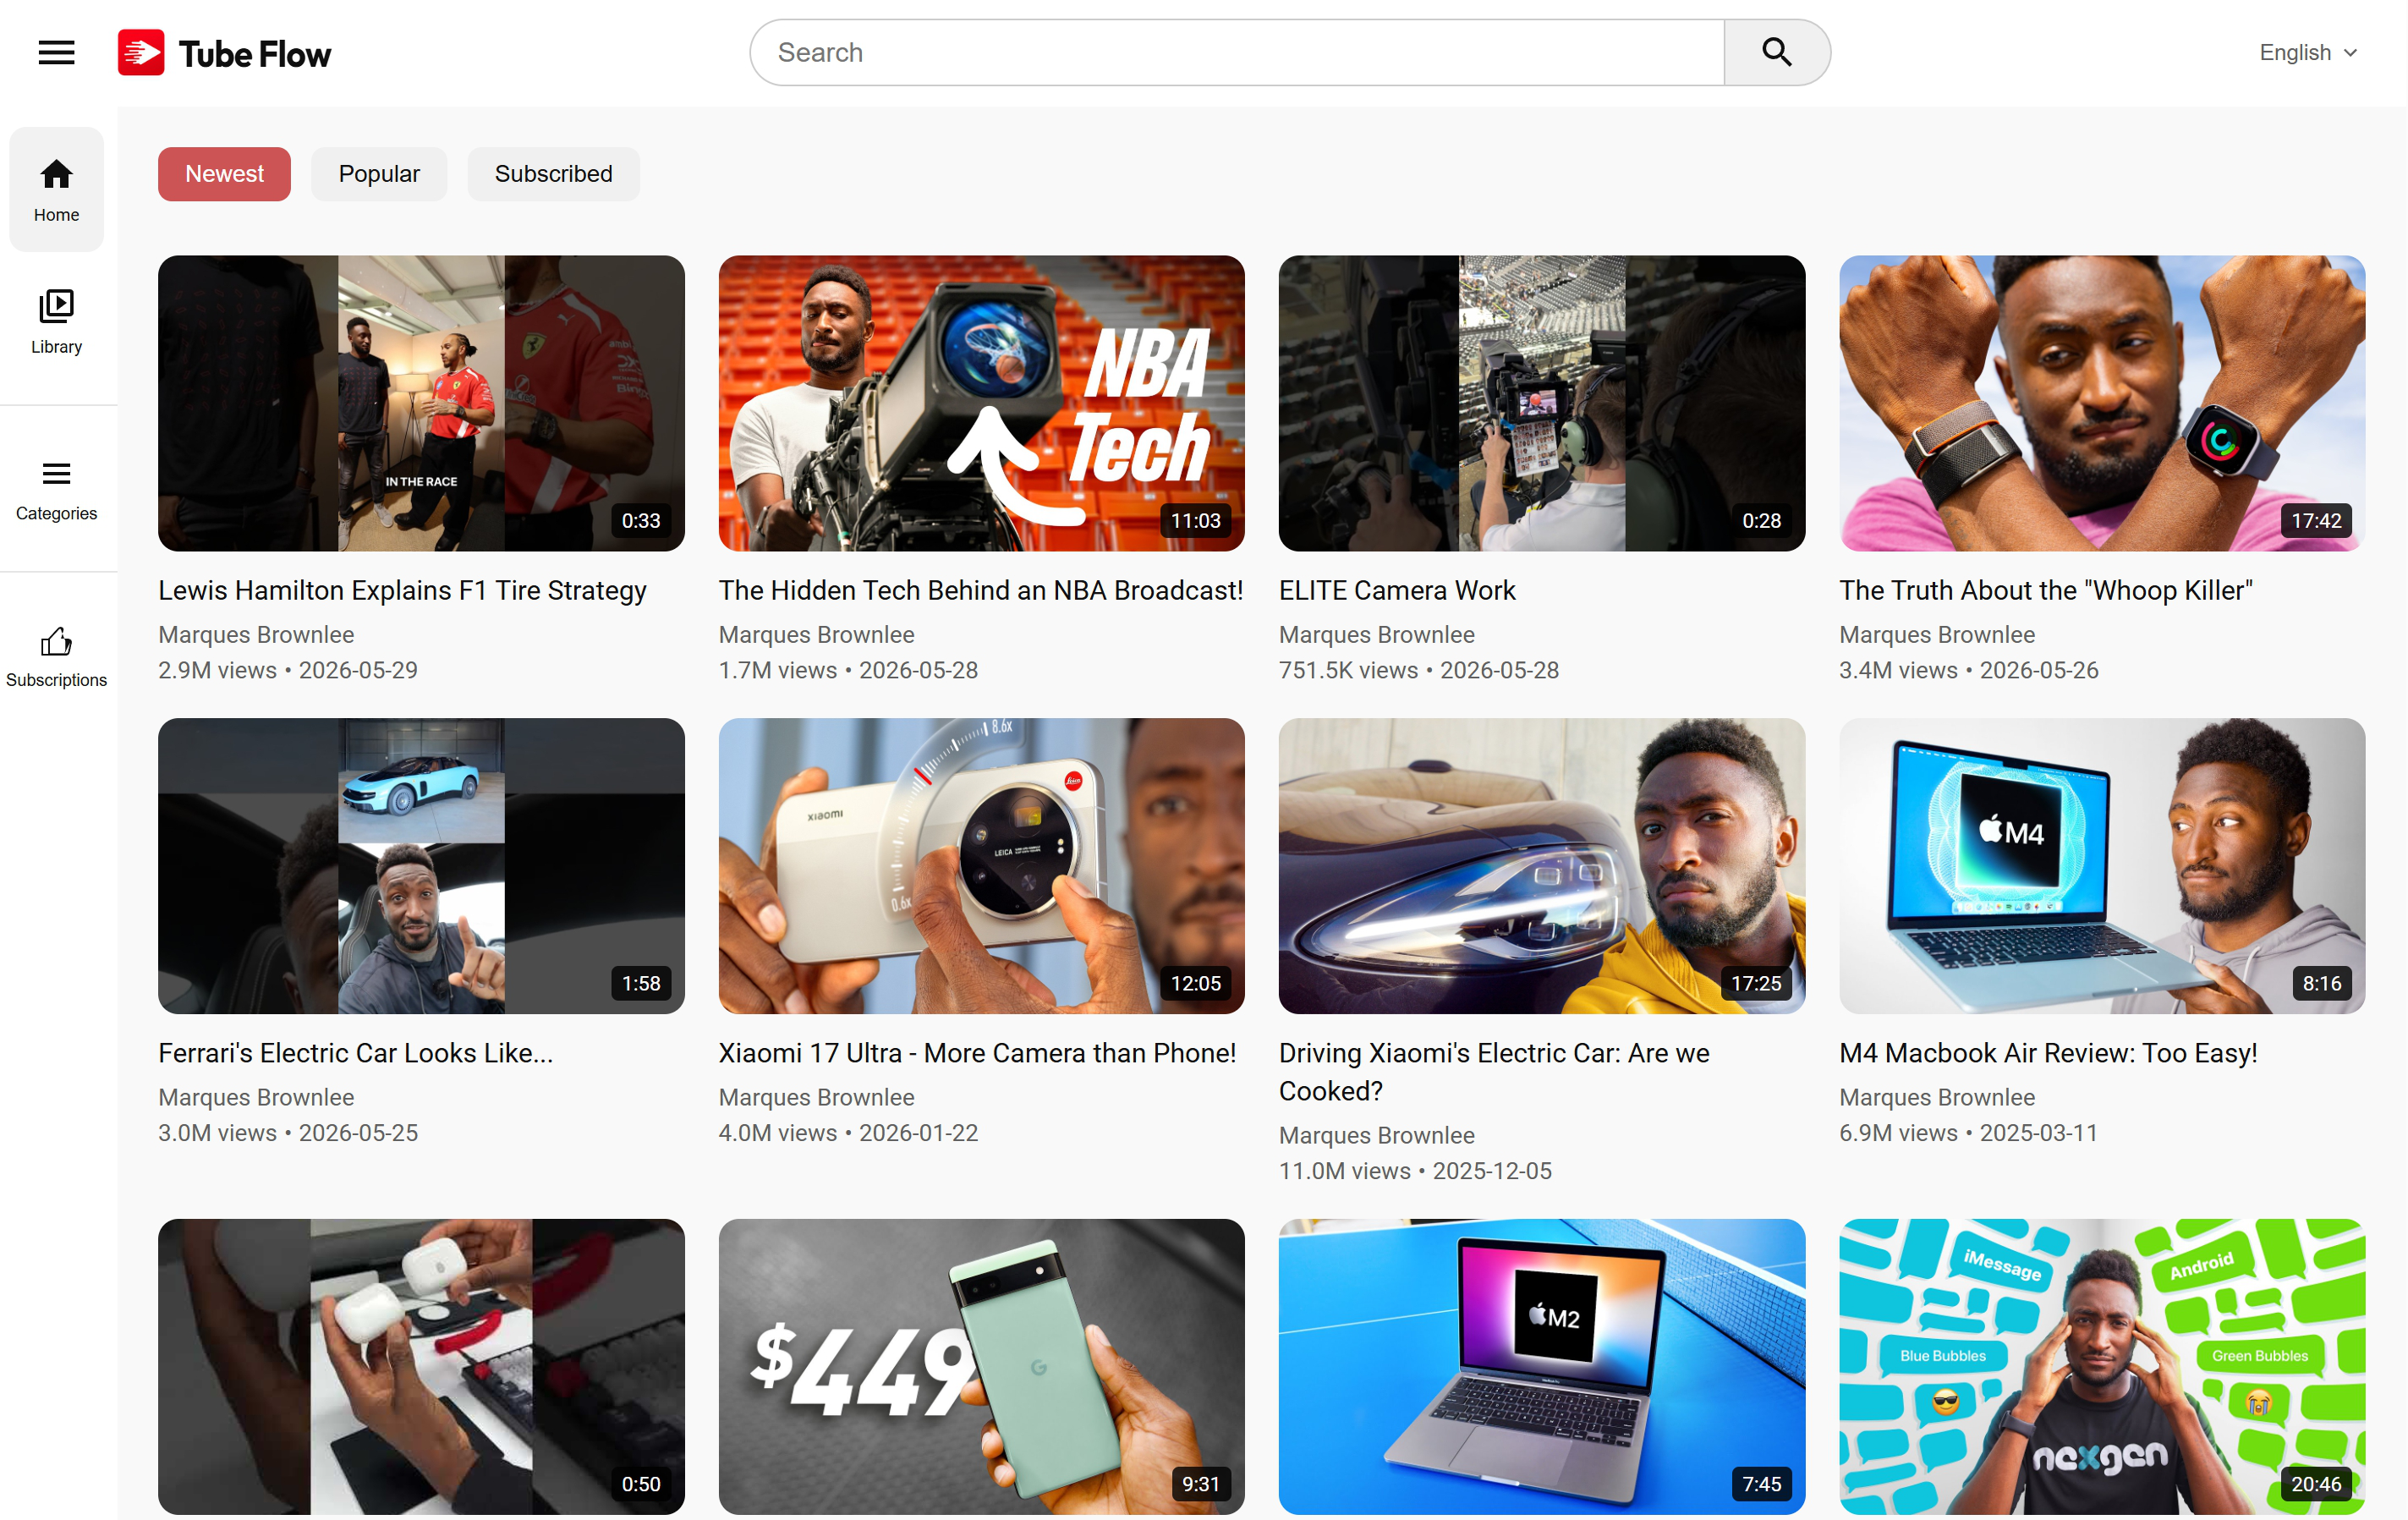Screen dimensions: 2408x1520
Task: Open the Ferrari electric car thumbnail
Action: pyautogui.click(x=421, y=866)
